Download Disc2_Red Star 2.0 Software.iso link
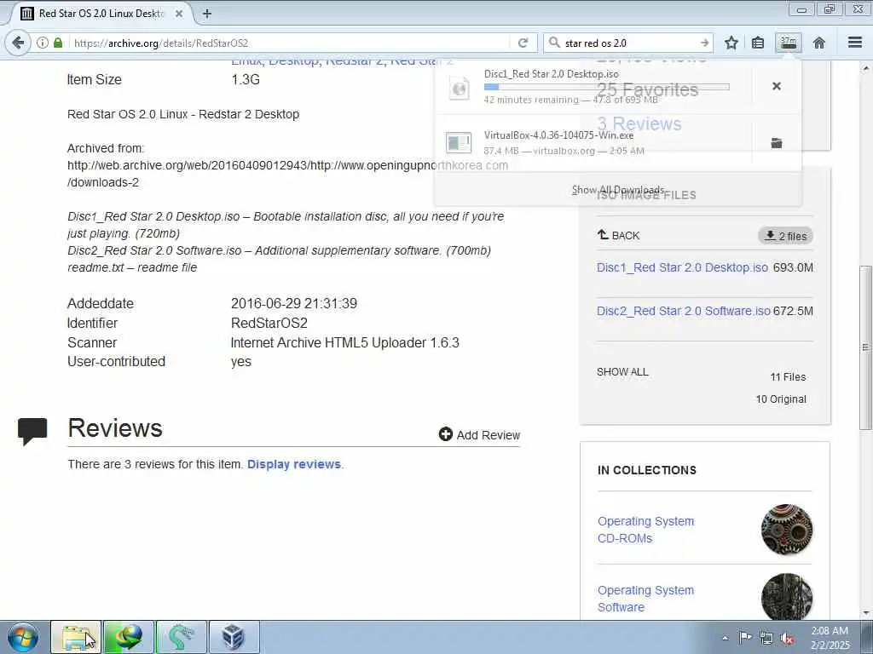The height and width of the screenshot is (654, 873). [683, 311]
